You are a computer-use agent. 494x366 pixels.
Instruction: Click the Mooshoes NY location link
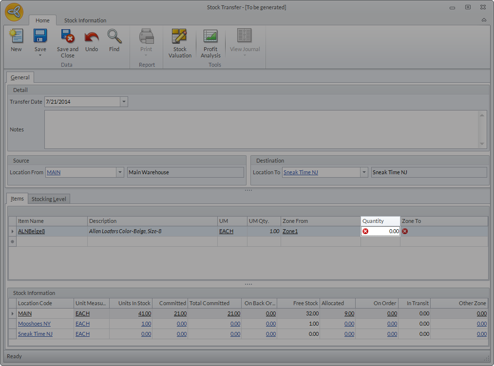34,324
